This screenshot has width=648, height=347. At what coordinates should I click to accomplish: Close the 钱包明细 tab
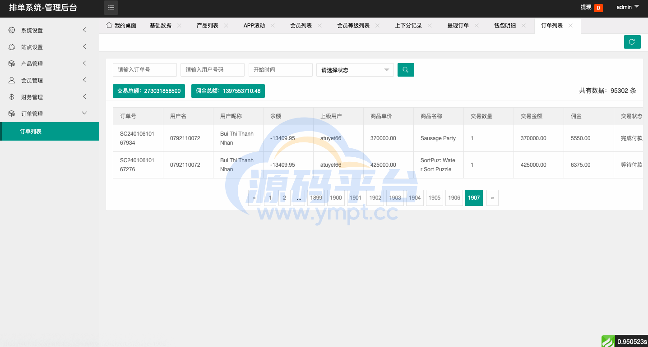click(x=523, y=26)
